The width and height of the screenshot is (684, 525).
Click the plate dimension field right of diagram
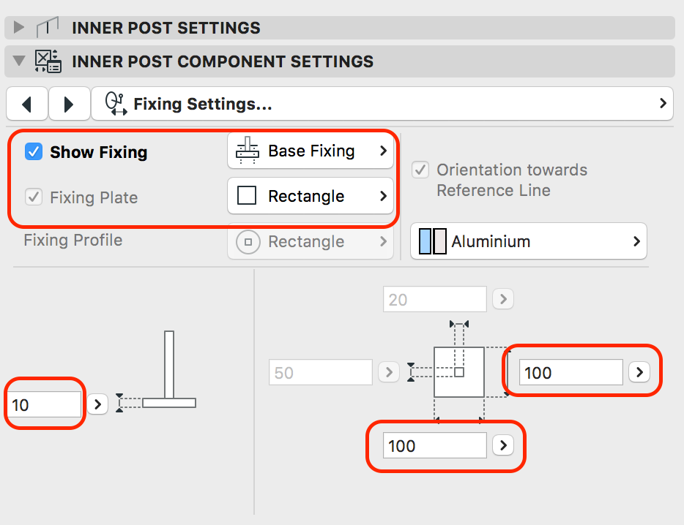pos(570,372)
